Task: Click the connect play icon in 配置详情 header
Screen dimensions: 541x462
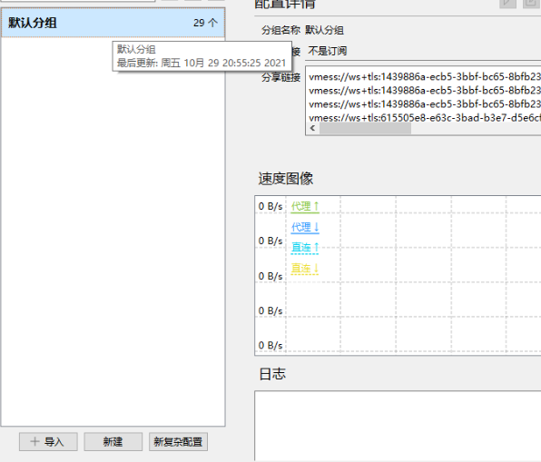Action: [x=508, y=4]
